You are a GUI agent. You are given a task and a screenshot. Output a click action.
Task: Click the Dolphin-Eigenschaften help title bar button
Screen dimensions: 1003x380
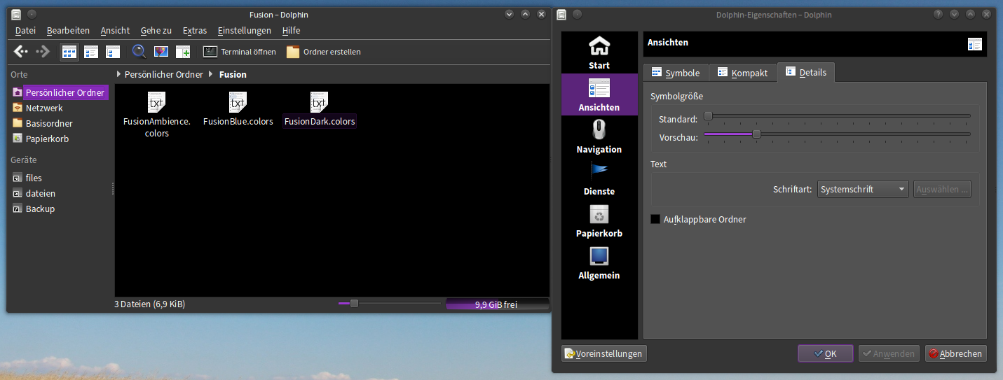pos(939,14)
